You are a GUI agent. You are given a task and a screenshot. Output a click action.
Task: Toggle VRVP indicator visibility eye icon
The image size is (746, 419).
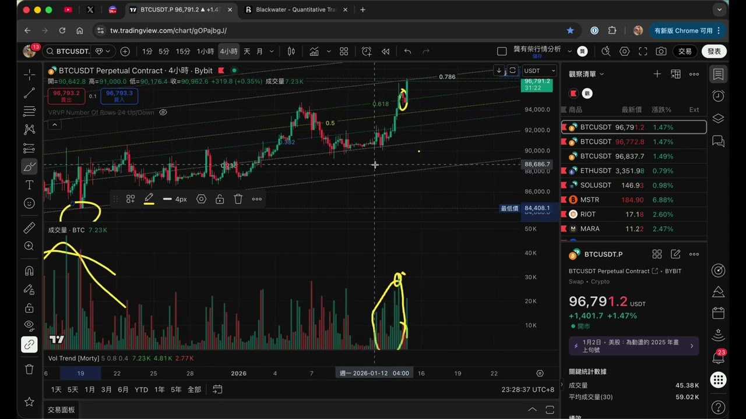pos(163,112)
